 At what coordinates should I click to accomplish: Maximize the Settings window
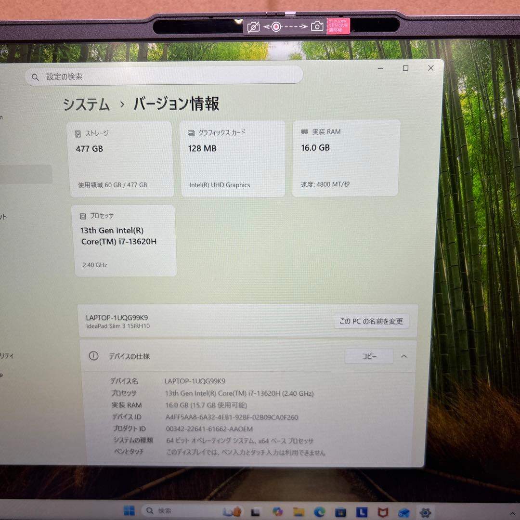pos(405,68)
